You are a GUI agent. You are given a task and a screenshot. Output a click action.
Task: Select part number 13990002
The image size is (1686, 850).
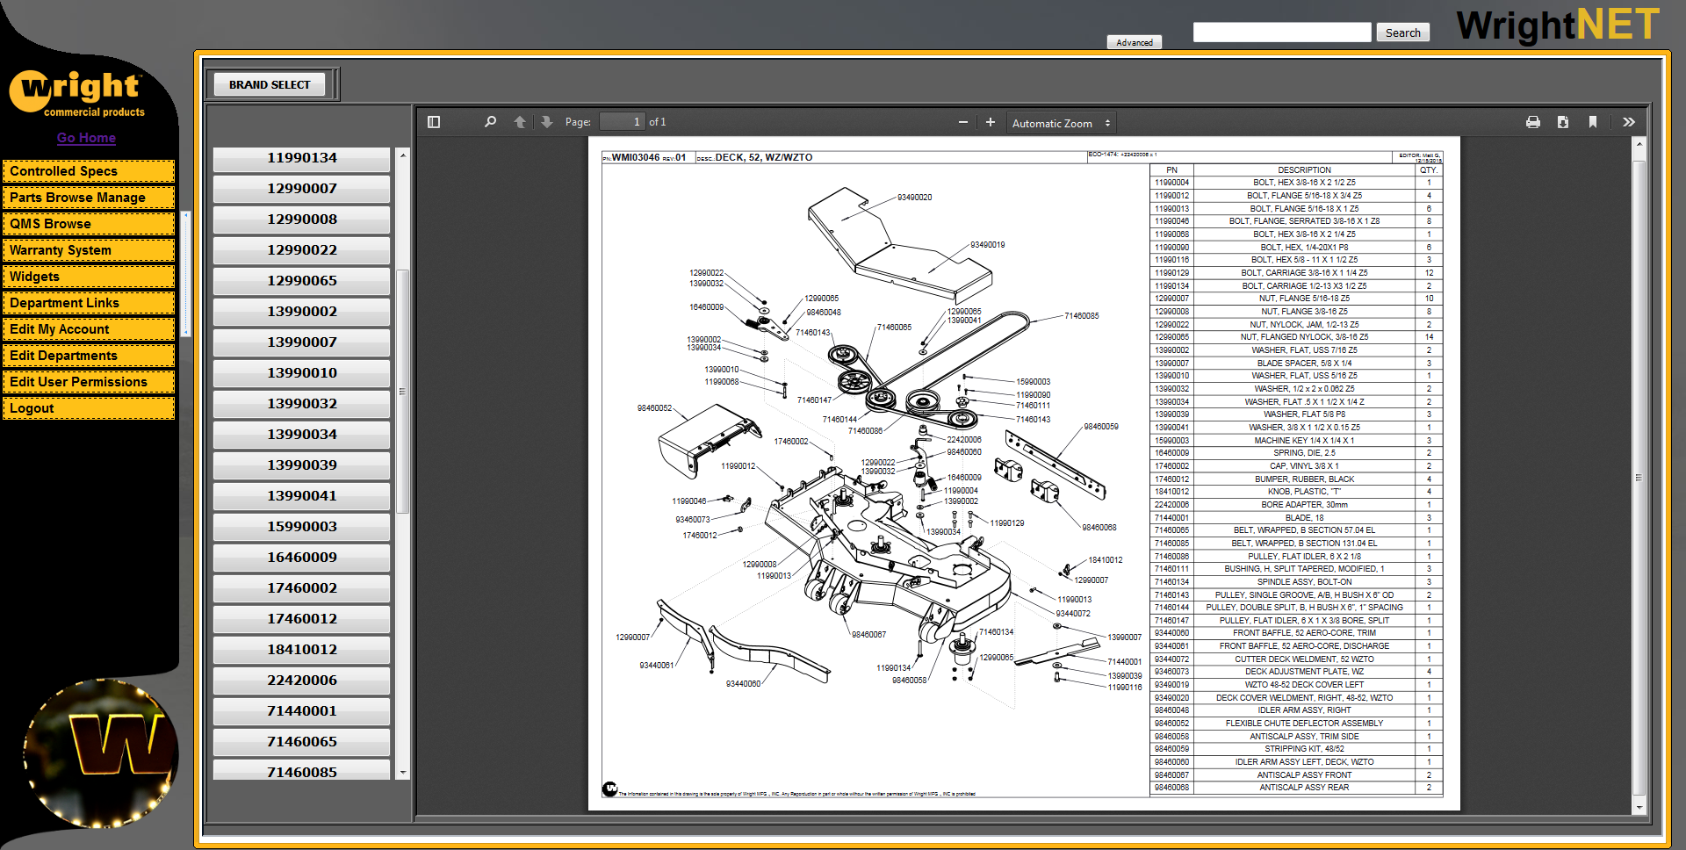pyautogui.click(x=302, y=312)
